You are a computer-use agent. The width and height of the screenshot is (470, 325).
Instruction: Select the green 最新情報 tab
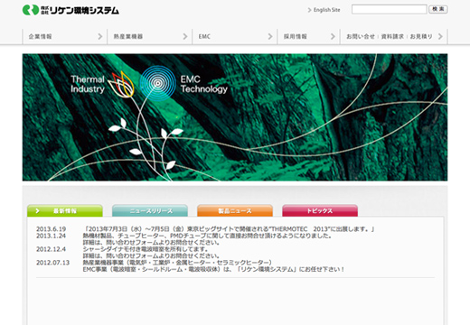pyautogui.click(x=65, y=210)
